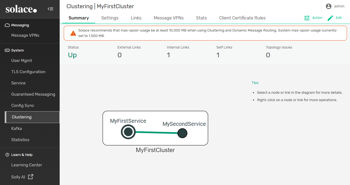350x185 pixels.
Task: Open Message VPNs in the sidebar
Action: point(25,35)
